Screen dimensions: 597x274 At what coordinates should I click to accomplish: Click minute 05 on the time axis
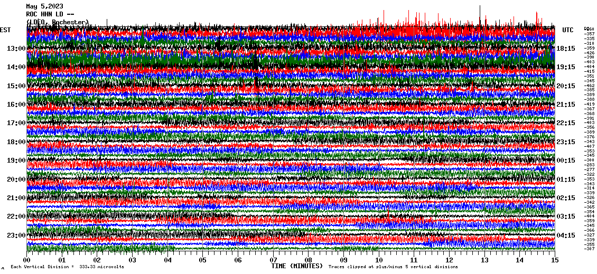pos(203,260)
